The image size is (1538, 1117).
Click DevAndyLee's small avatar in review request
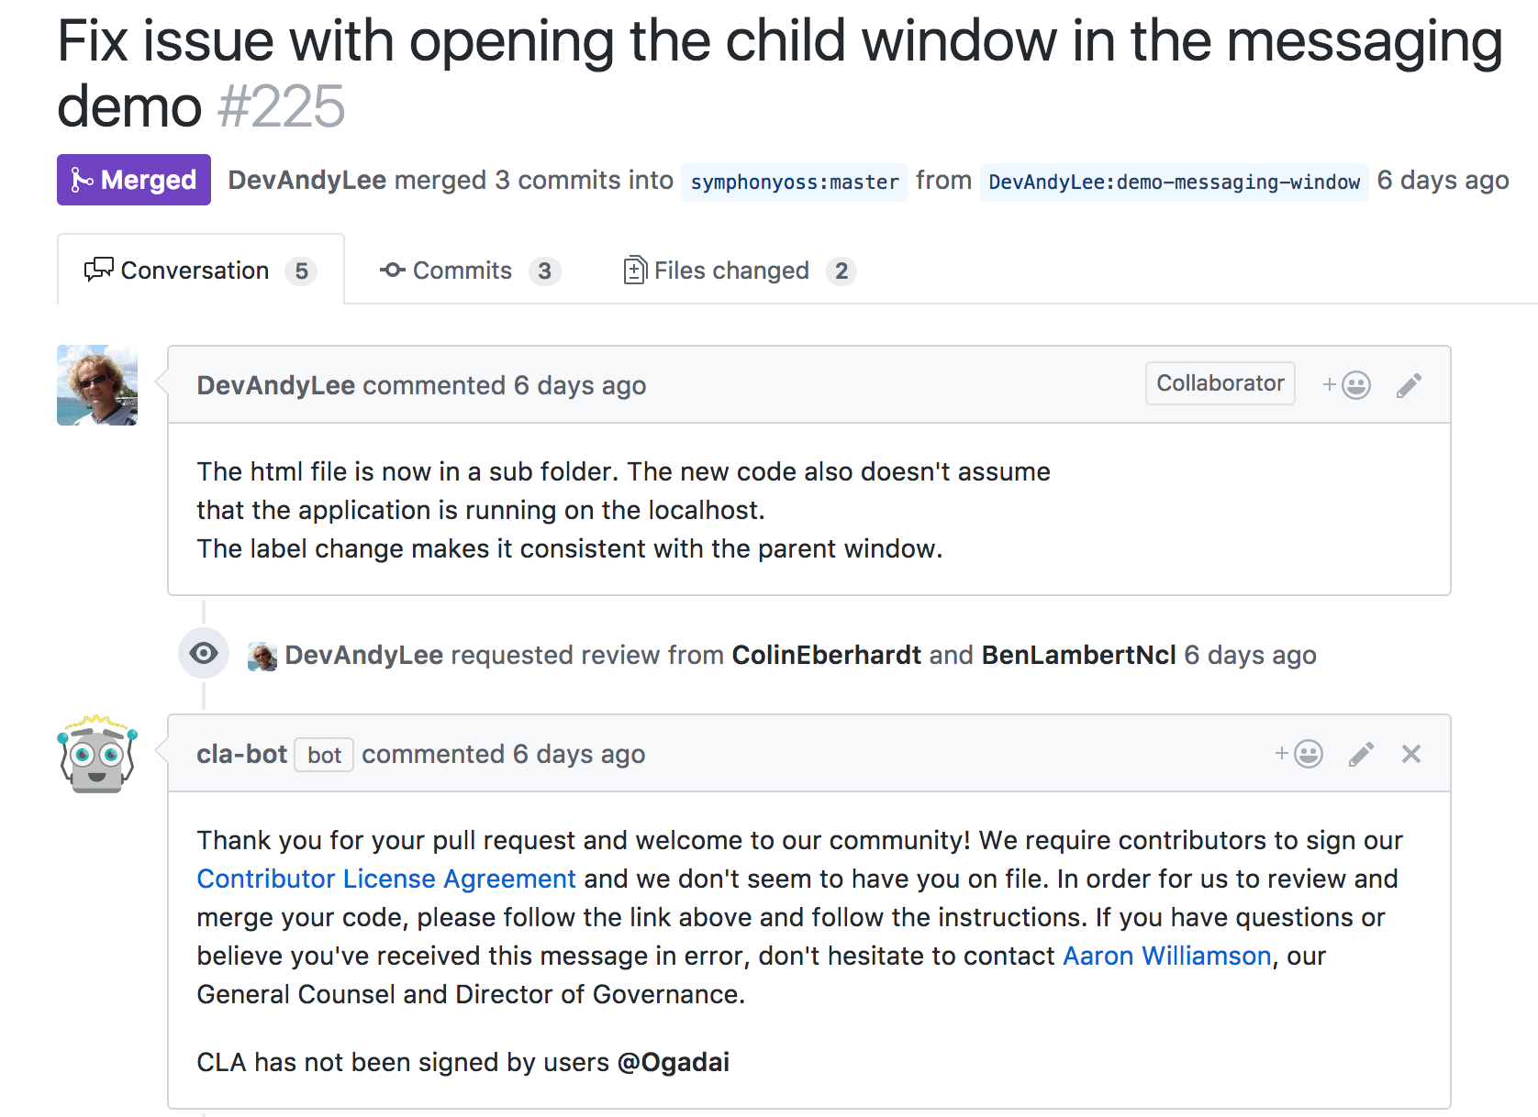(x=262, y=656)
